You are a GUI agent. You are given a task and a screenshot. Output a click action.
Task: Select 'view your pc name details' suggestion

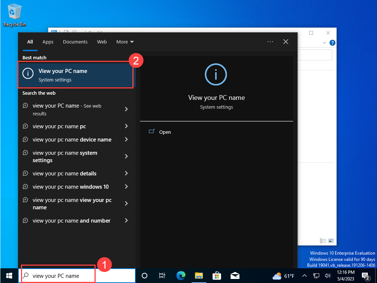tap(64, 174)
